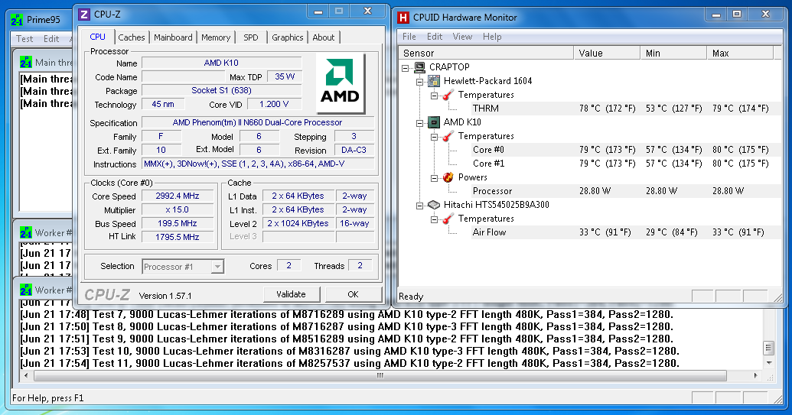Viewport: 792px width, 415px height.
Task: Click thermometer icon under AMD K10
Action: [448, 136]
